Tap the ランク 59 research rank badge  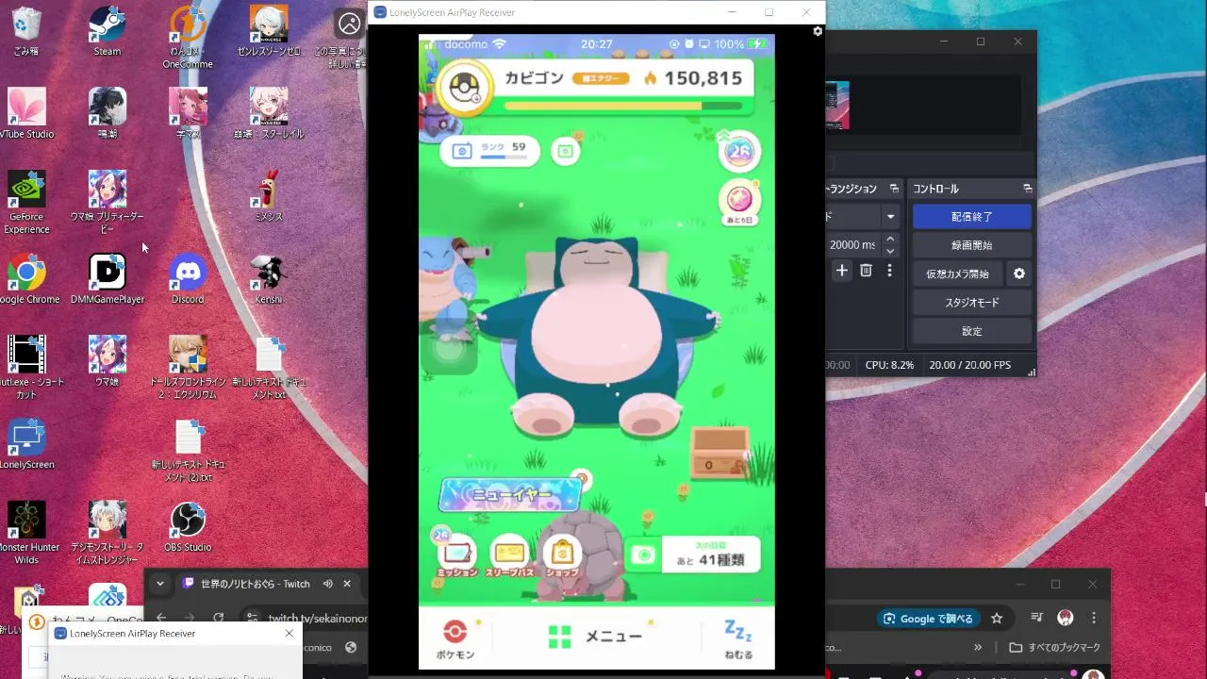(489, 150)
